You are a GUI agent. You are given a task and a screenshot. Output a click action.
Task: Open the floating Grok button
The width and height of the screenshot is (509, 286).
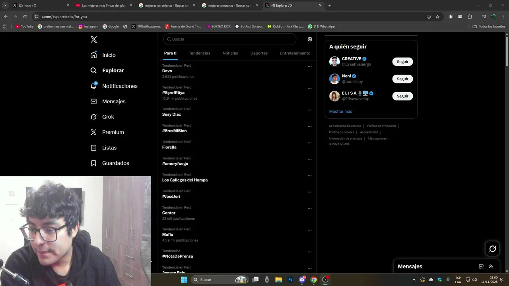[x=493, y=249]
